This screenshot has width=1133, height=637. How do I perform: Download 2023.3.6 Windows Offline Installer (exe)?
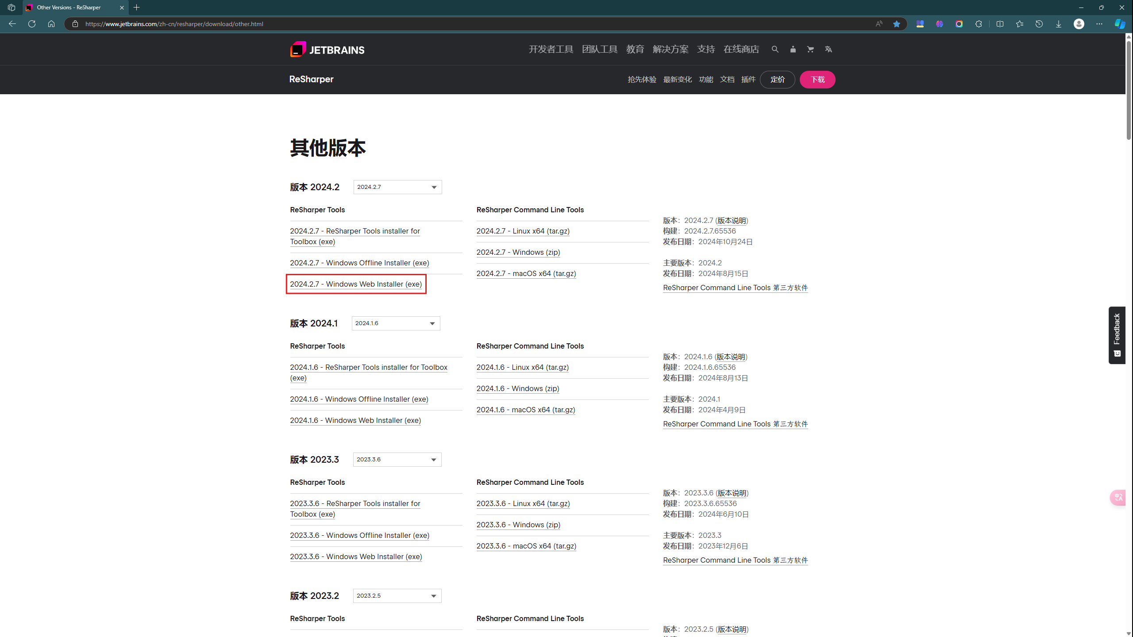pyautogui.click(x=359, y=535)
